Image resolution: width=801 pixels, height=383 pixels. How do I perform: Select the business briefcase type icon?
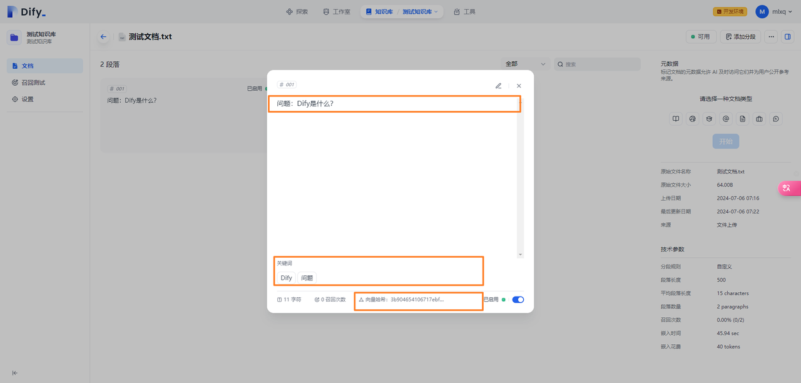pyautogui.click(x=759, y=119)
